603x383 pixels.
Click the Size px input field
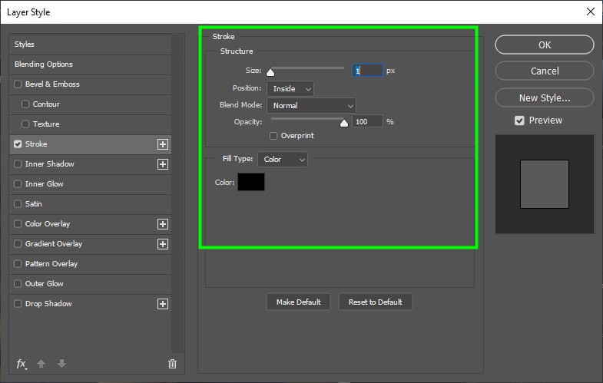click(x=368, y=71)
